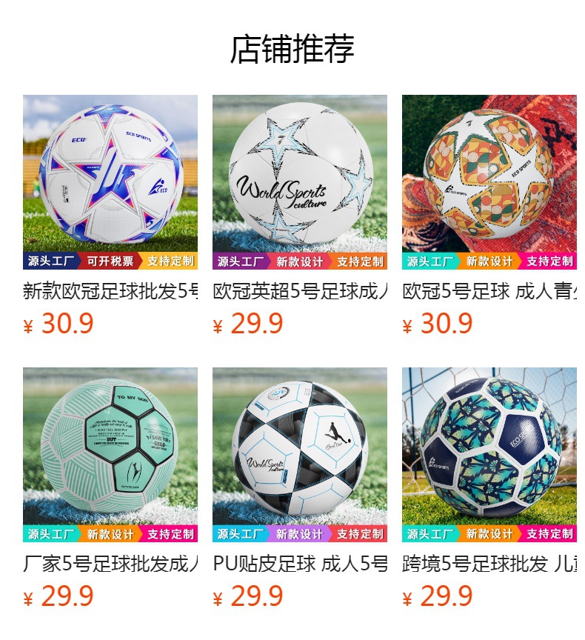This screenshot has height=640, width=585.
Task: Click the 可开税票 badge on first ball
Action: [110, 261]
